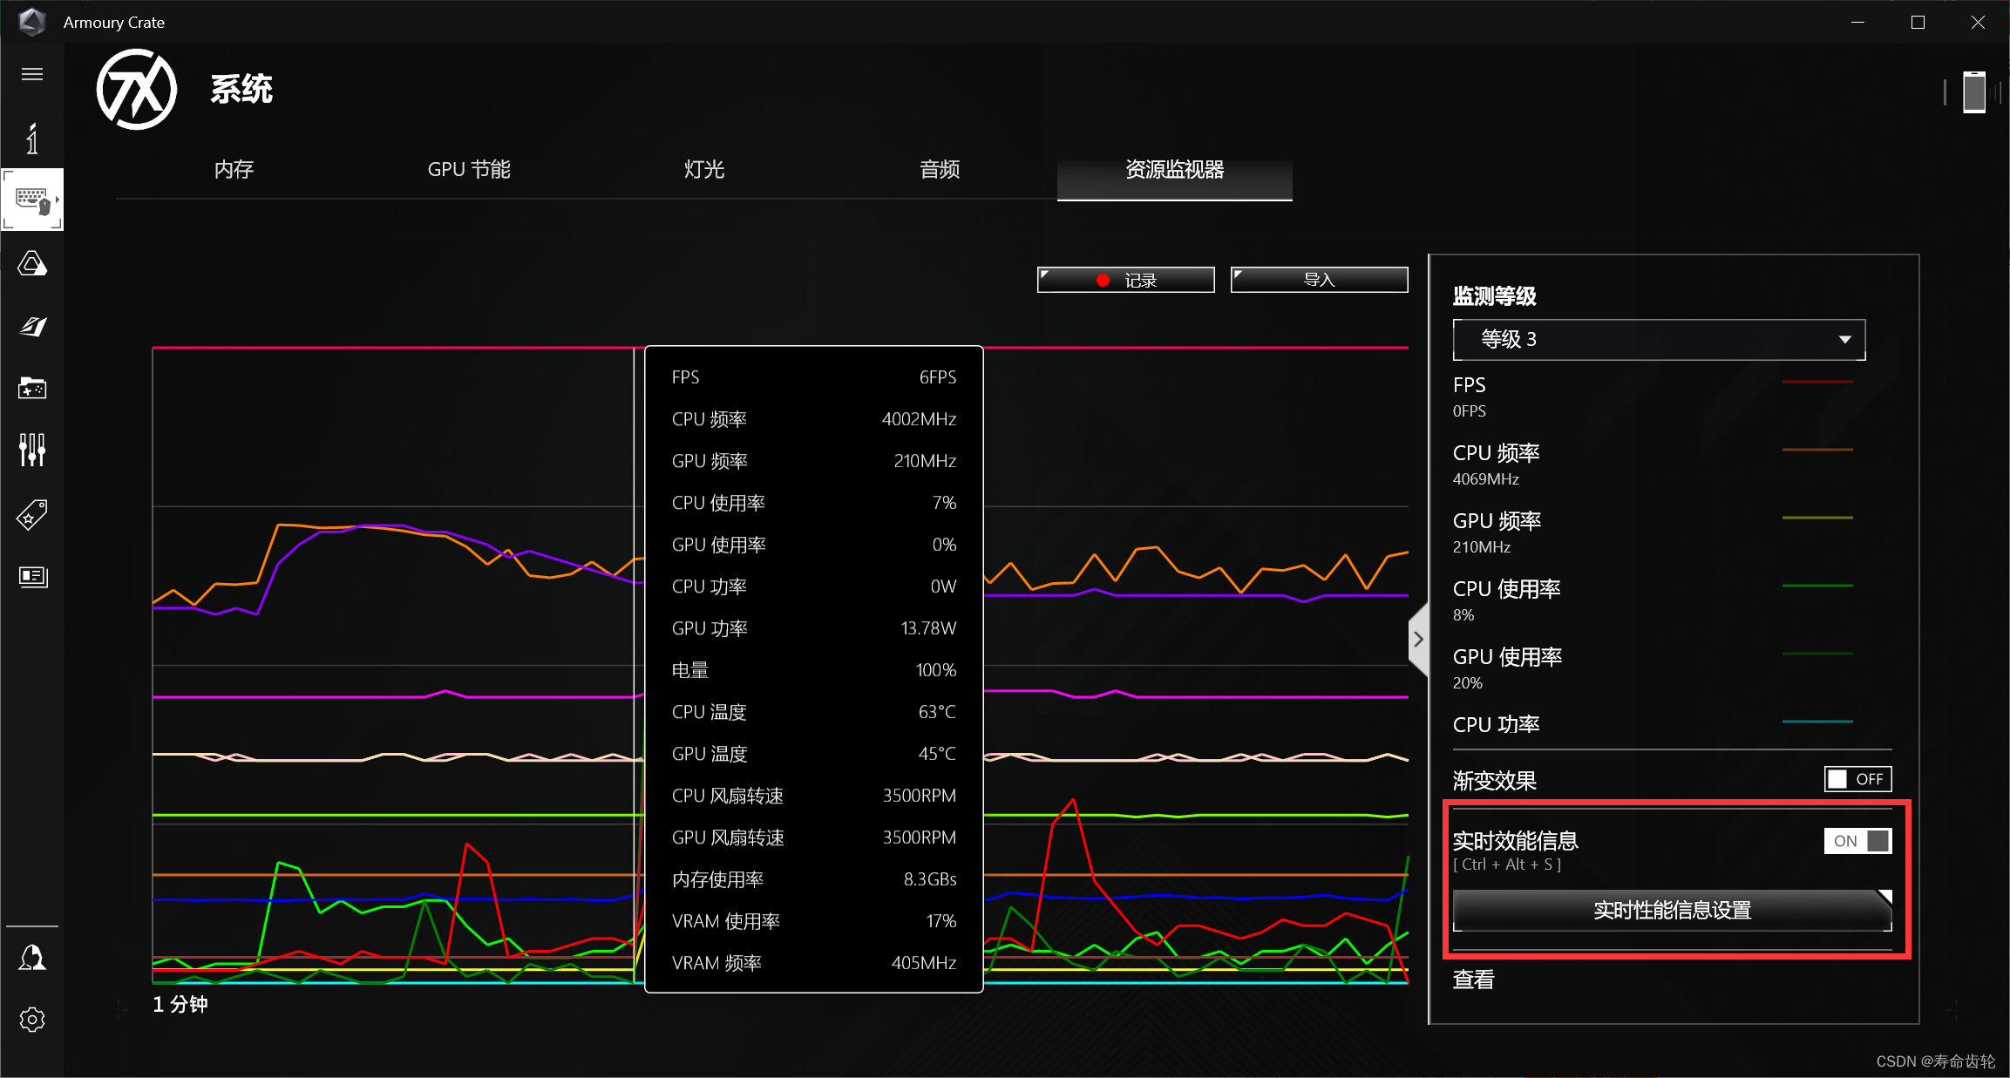Select the Scenario Profiles sliders icon
The height and width of the screenshot is (1078, 2010).
pyautogui.click(x=32, y=450)
